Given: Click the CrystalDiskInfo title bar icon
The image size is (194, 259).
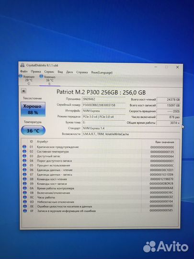Looking at the screenshot, I should (23, 65).
